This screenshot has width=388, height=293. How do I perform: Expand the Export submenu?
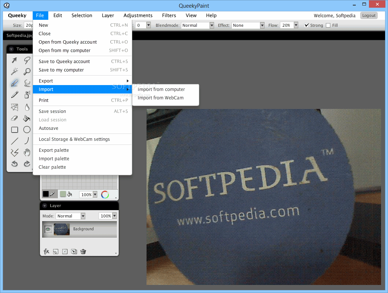pyautogui.click(x=82, y=81)
